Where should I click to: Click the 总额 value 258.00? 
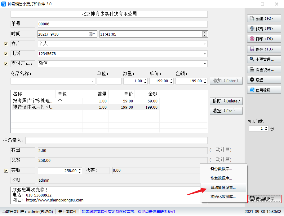coord(122,161)
